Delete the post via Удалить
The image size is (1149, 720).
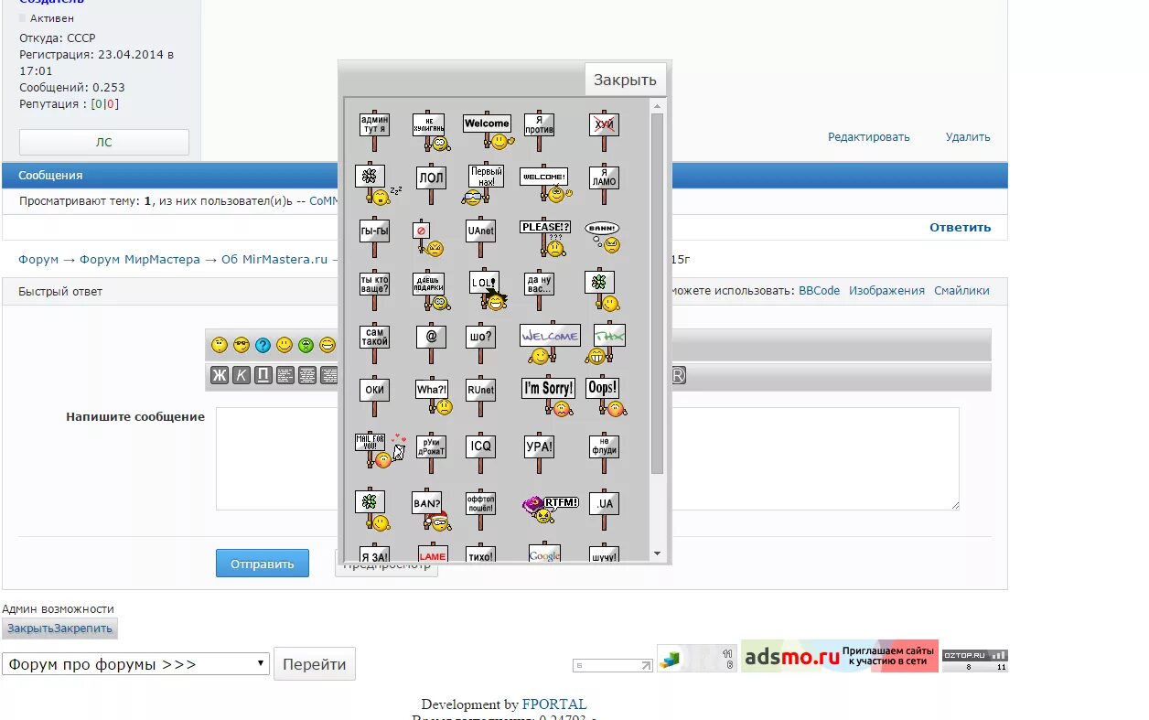(968, 137)
